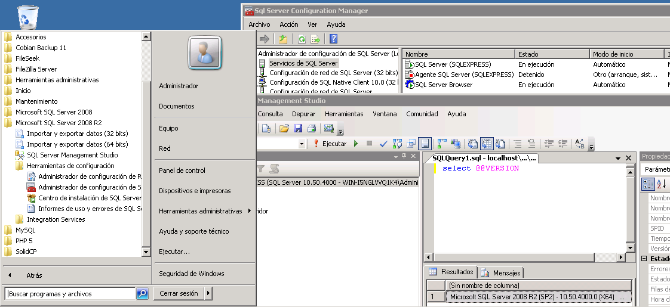Expand Herramientas administrativas submenu in Start menu right pane
The height and width of the screenshot is (307, 670).
[250, 210]
